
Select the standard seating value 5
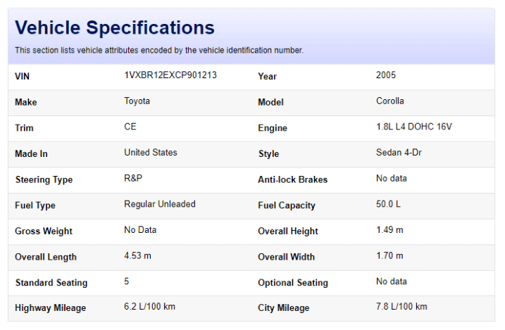point(127,281)
